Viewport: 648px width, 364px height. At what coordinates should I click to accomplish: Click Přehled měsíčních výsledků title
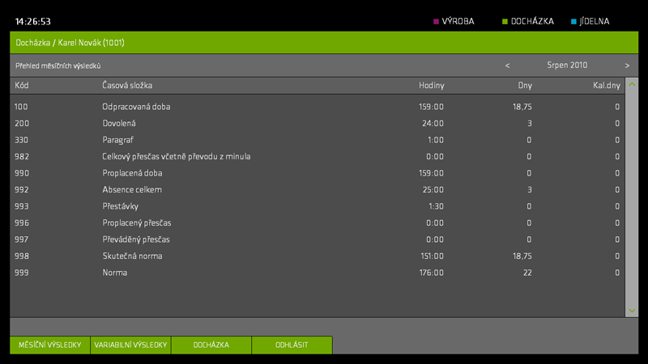(x=58, y=66)
